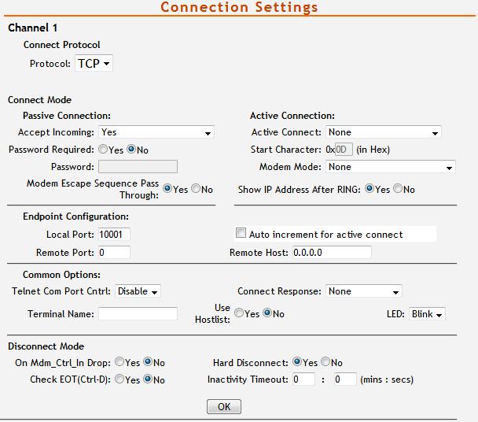The image size is (478, 422).
Task: Choose Yes for On Mdm_Ctrl_In Drop
Action: coord(119,362)
